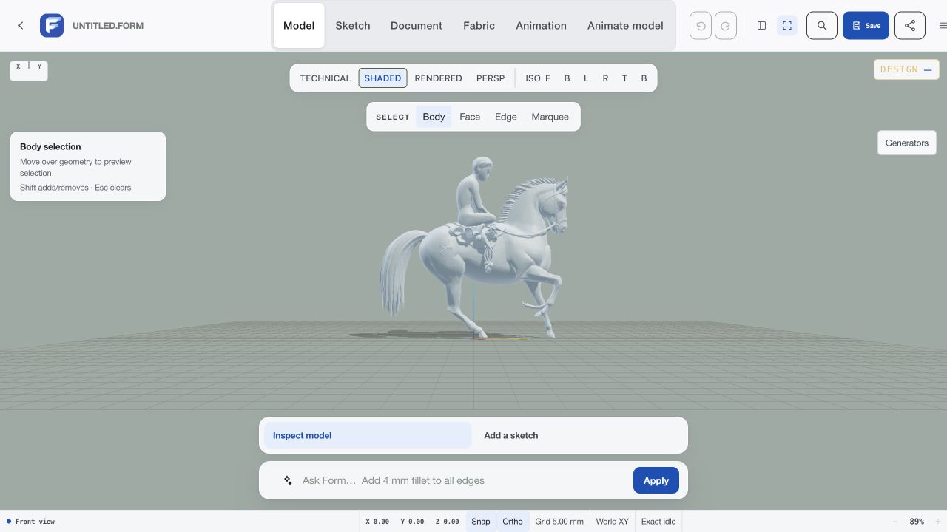
Task: Go back using the left chevron icon
Action: click(21, 25)
